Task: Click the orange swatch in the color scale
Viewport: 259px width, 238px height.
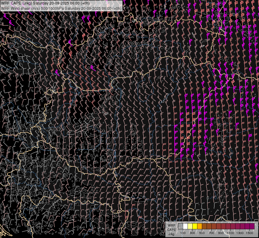Action: click(x=199, y=226)
